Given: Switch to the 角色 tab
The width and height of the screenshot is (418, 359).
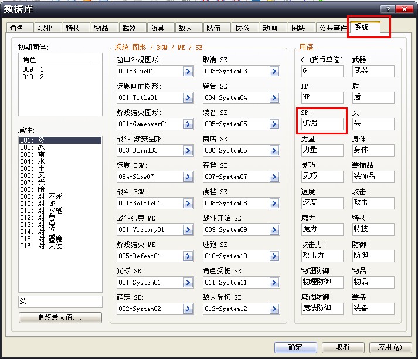Looking at the screenshot, I should click(x=20, y=28).
